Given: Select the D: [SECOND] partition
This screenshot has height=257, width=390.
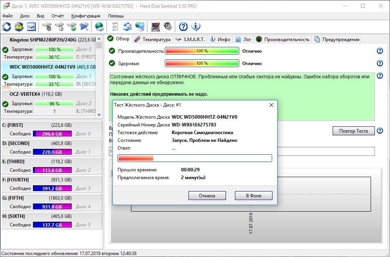Looking at the screenshot, I should (52, 148).
